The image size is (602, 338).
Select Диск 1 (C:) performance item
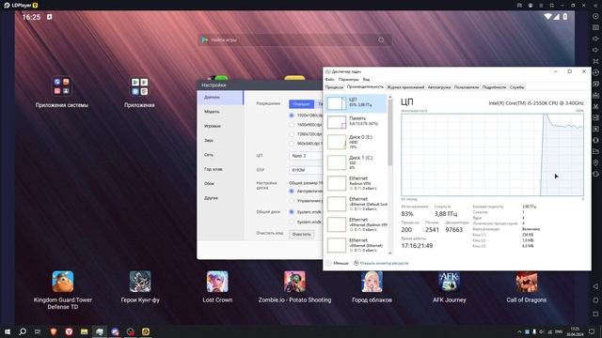click(356, 162)
